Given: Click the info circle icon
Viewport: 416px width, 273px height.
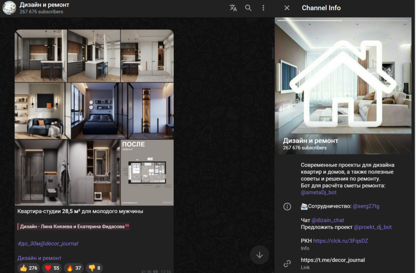Looking at the screenshot, I should (287, 206).
